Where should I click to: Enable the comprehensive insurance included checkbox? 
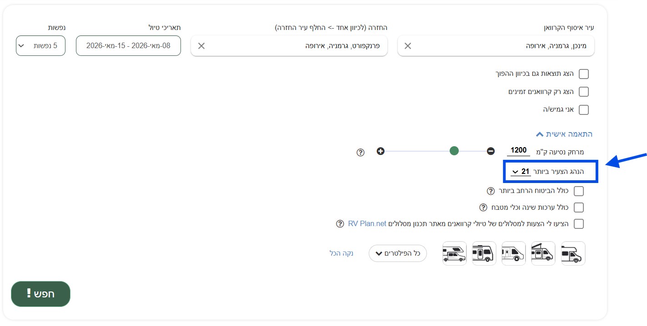click(579, 191)
